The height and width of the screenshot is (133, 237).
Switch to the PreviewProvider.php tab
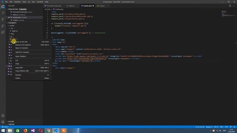[x=54, y=6]
